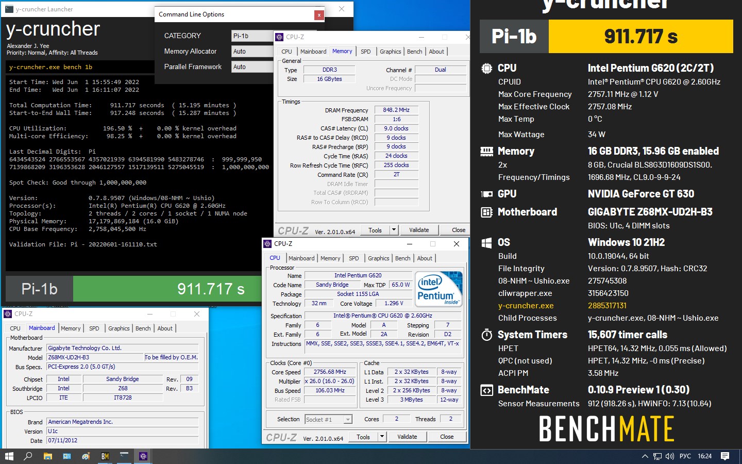Click the Manufacturer Gigabyte Technology Co. Ltd. field

pyautogui.click(x=123, y=348)
